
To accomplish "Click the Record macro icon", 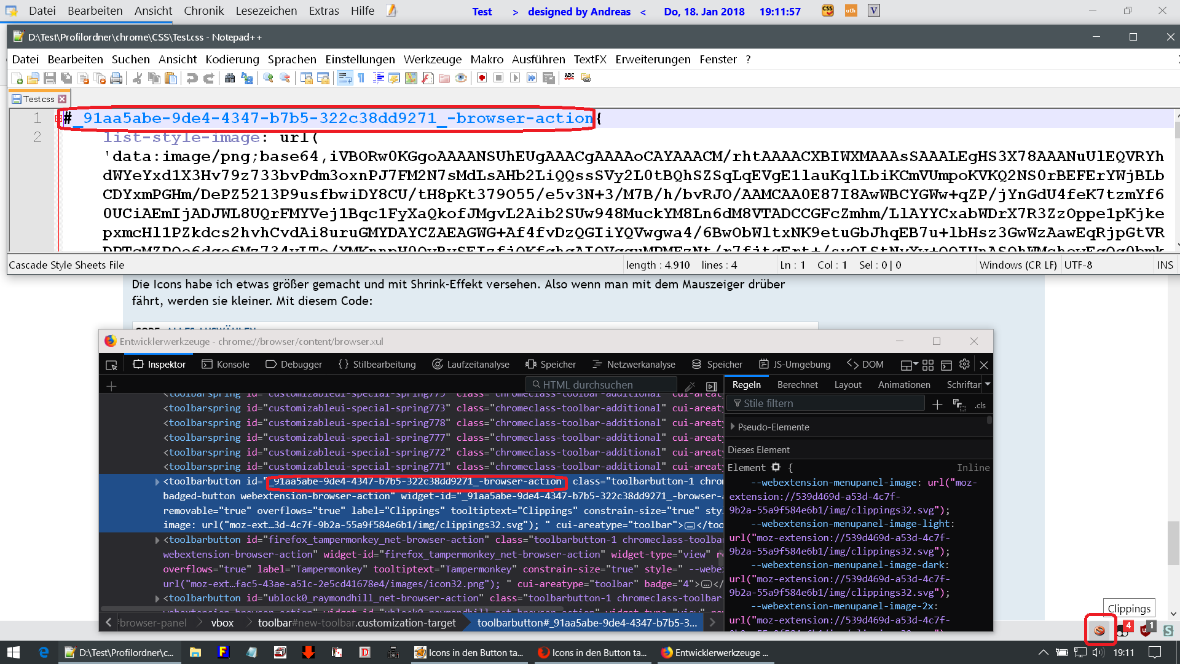I will 482,78.
